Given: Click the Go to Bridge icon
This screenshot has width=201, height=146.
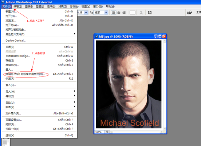Looking at the screenshot, I should coord(190,12).
